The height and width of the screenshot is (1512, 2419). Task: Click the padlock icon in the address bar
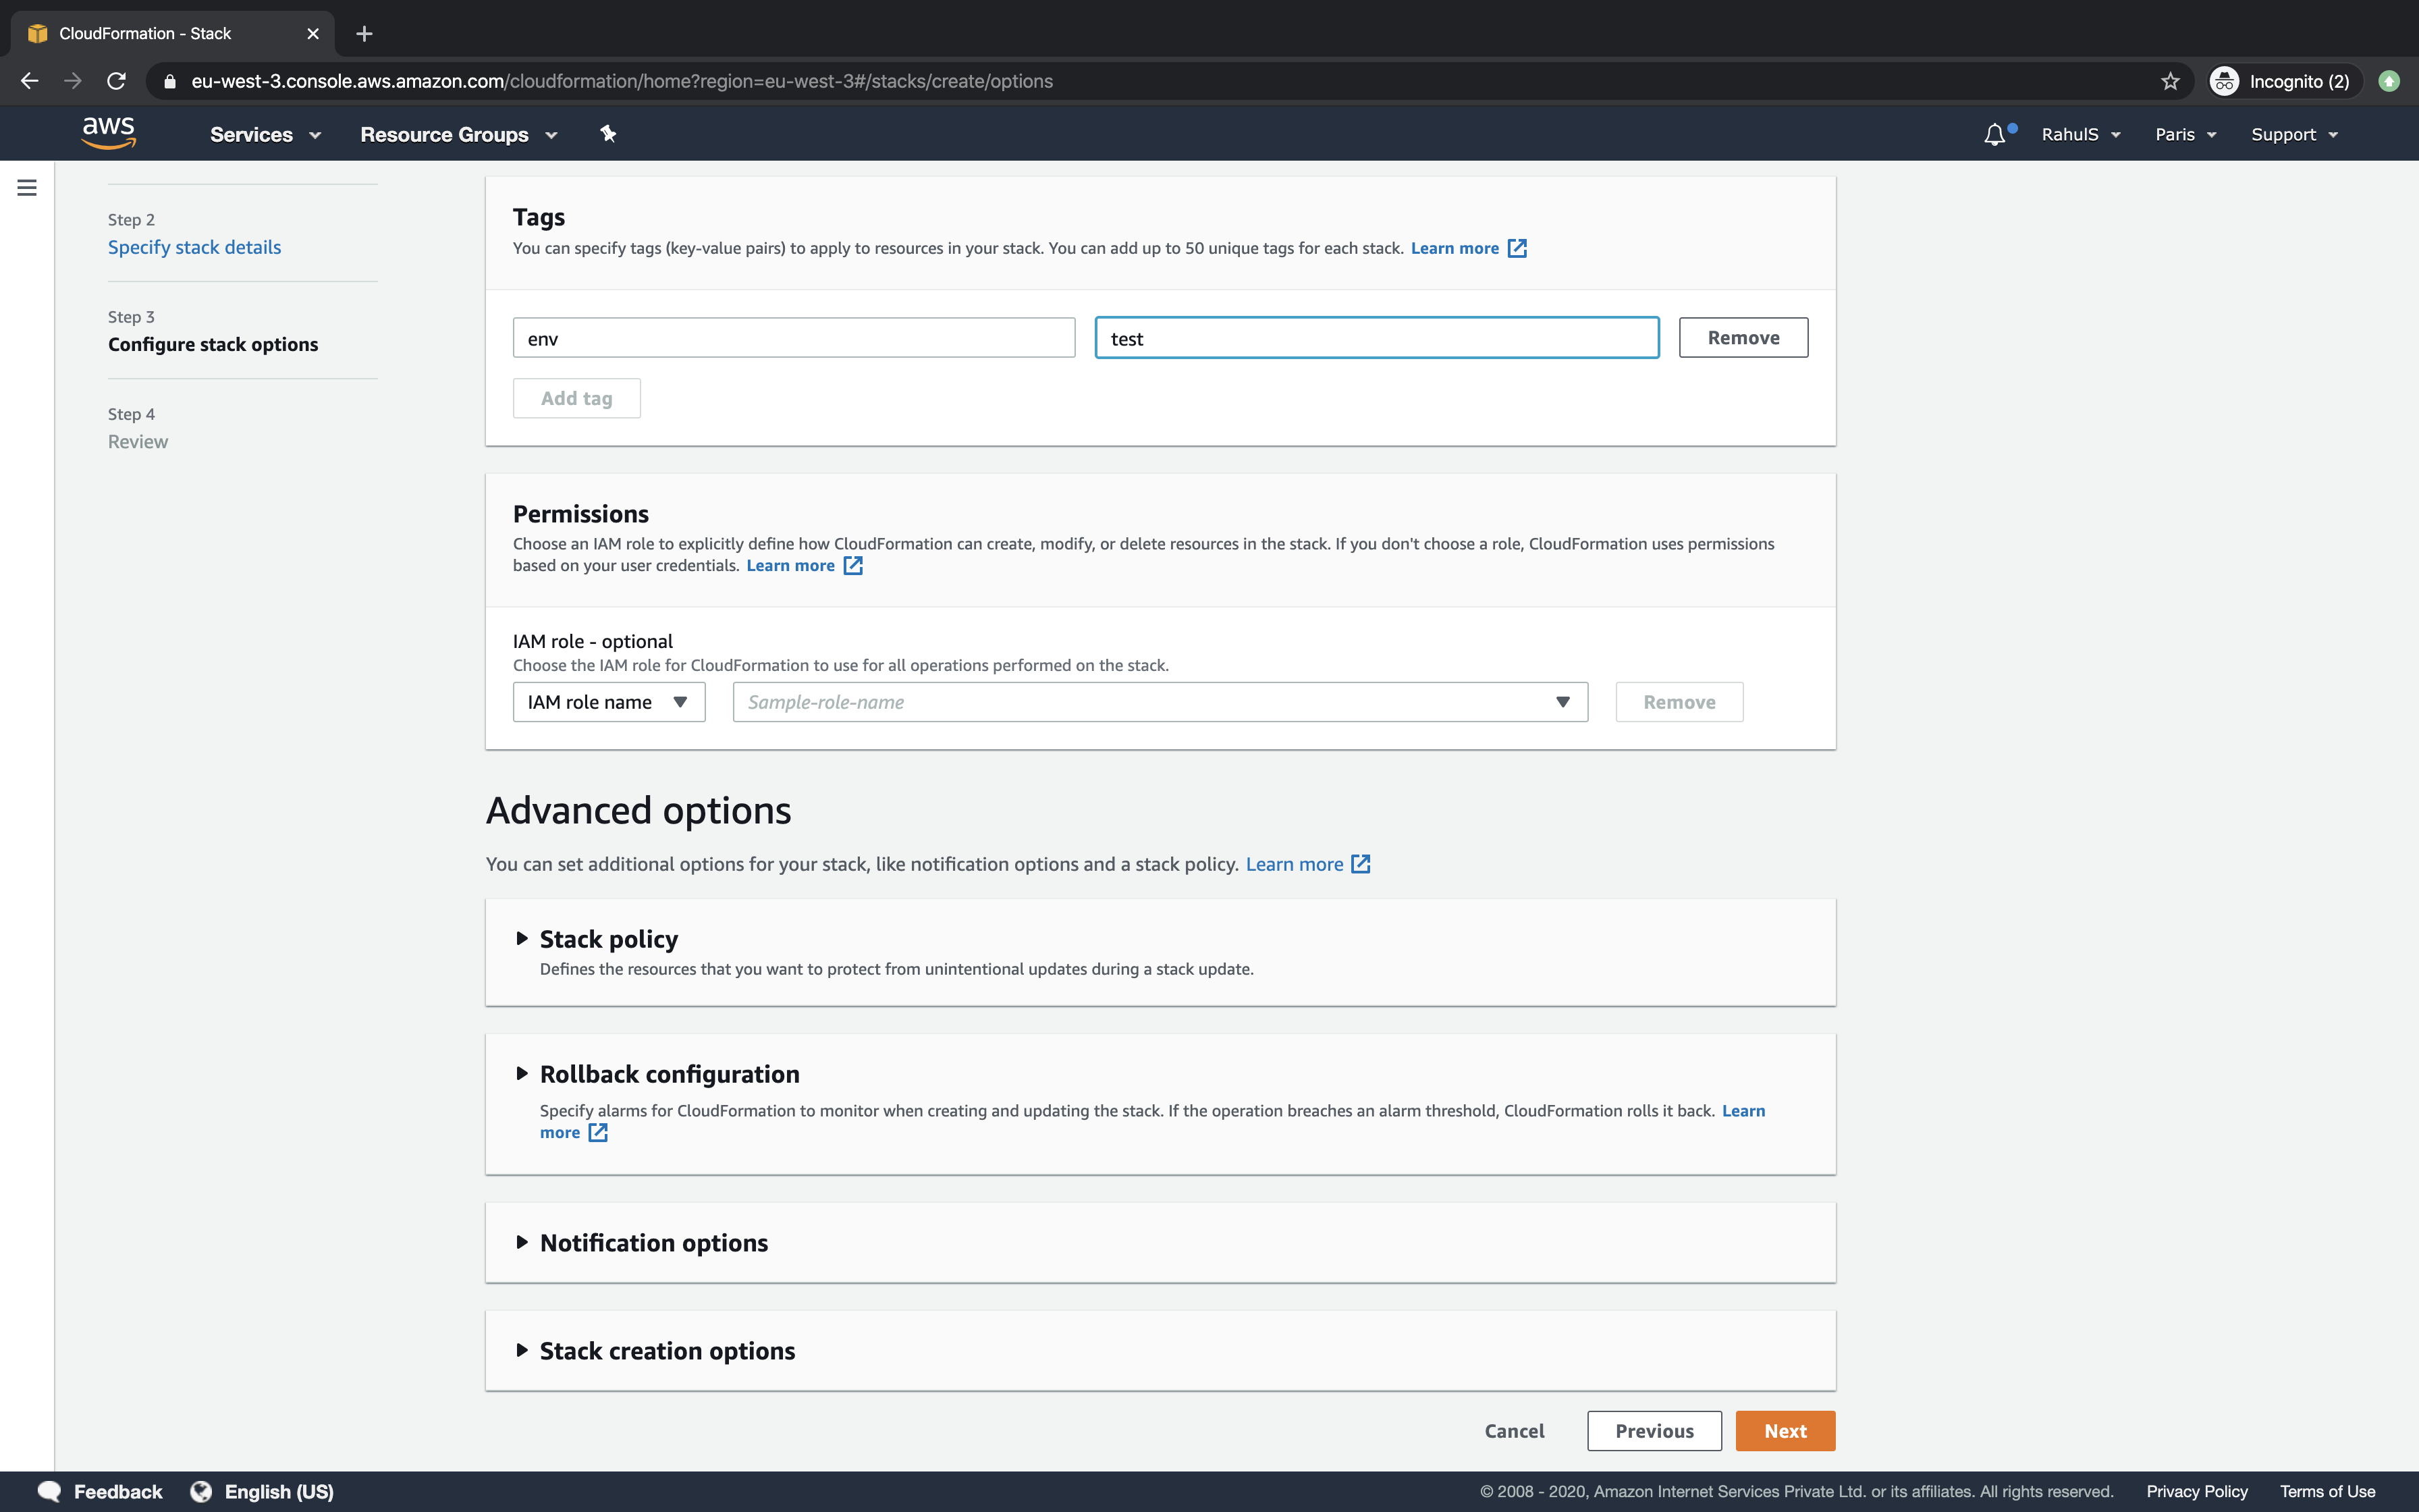point(169,81)
